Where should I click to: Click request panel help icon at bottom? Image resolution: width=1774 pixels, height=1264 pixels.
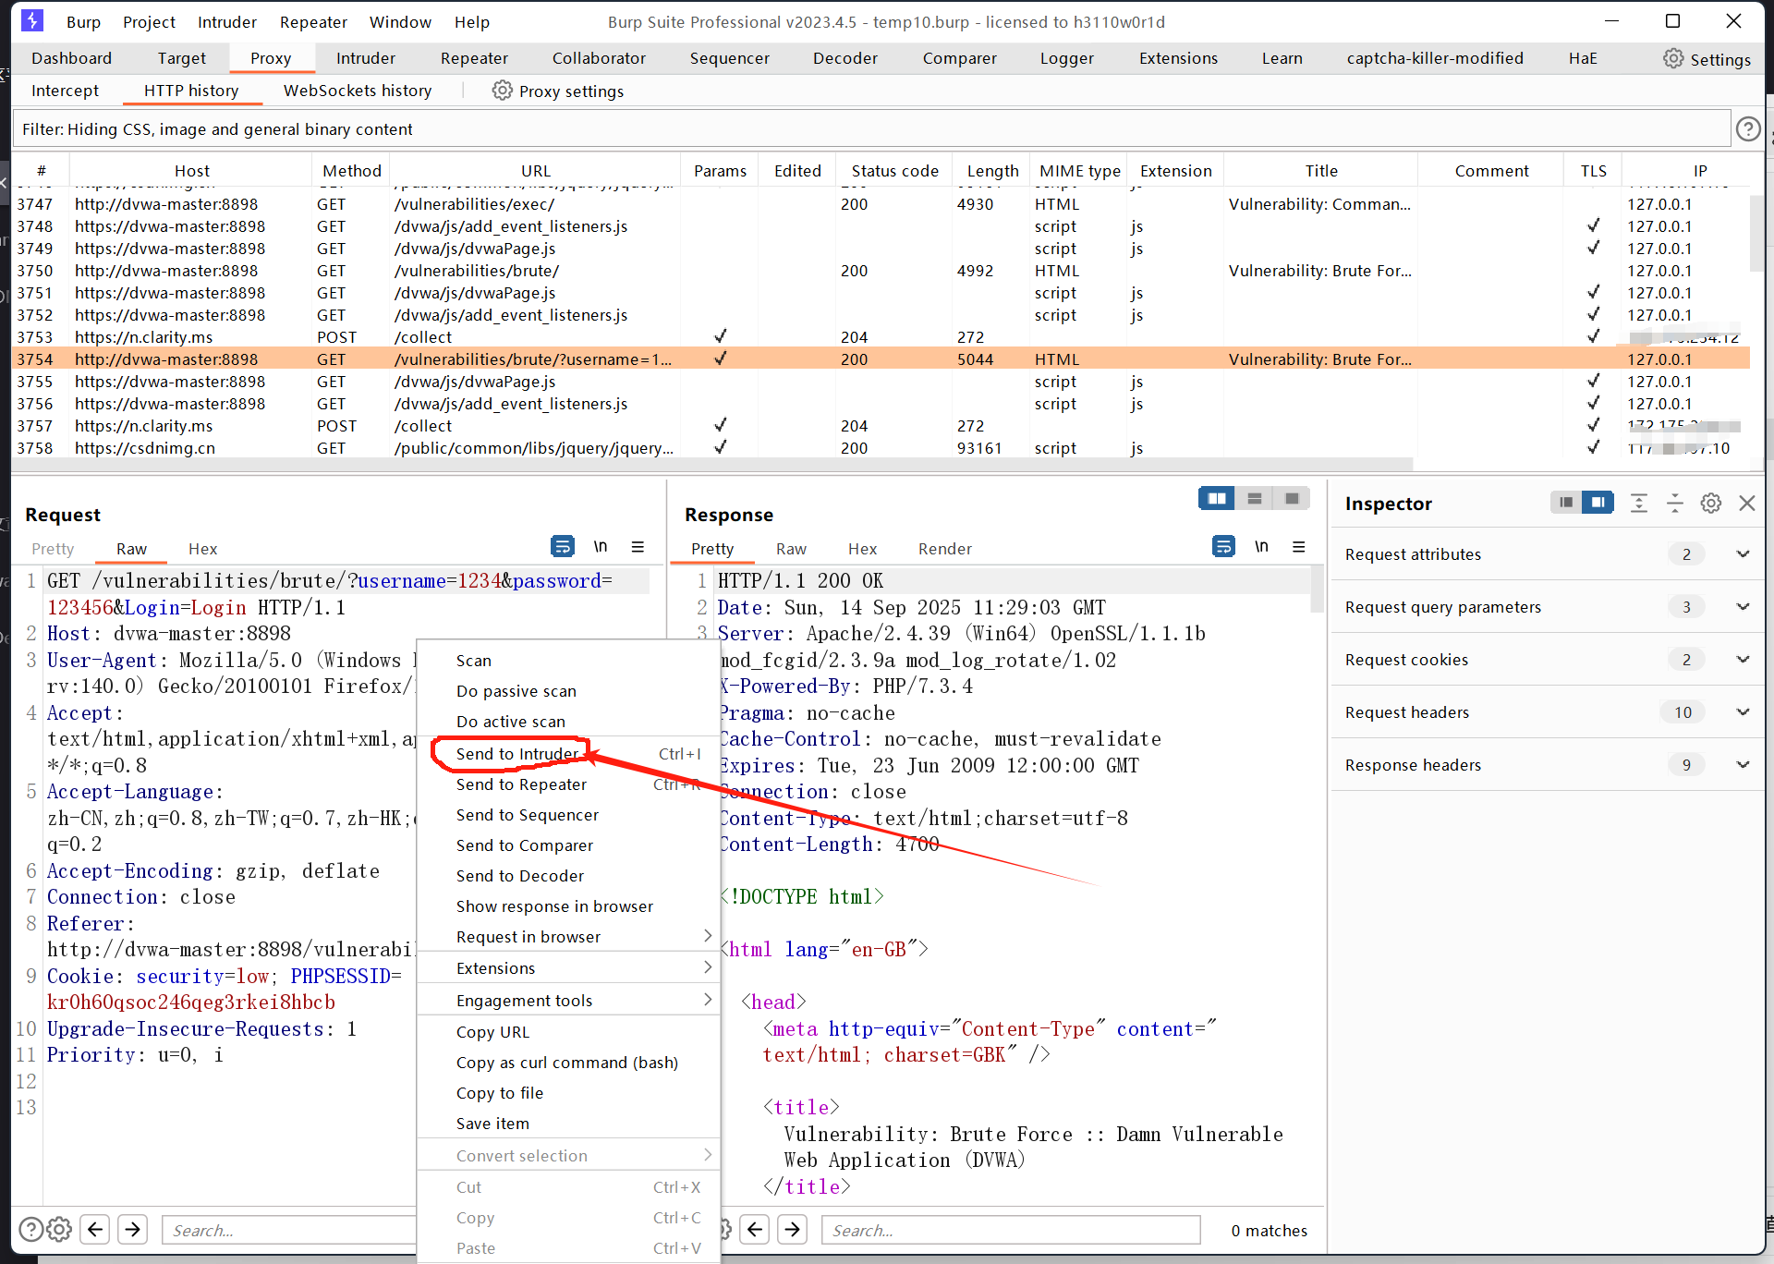tap(30, 1229)
